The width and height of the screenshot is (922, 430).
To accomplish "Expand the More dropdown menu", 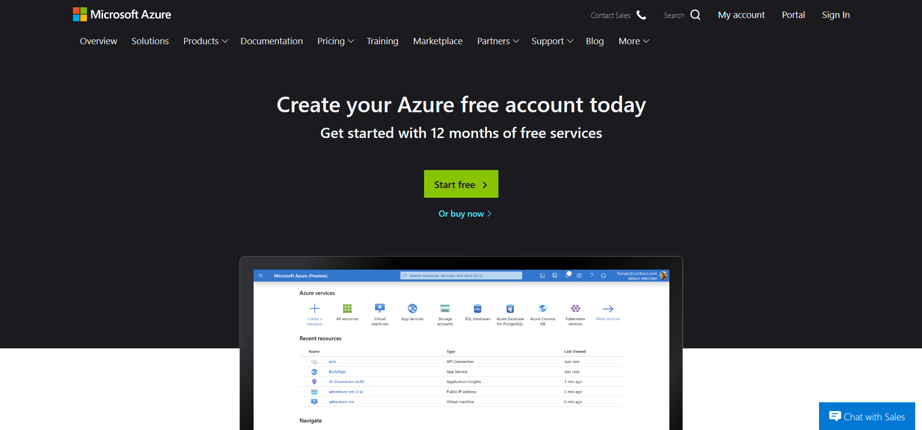I will 634,41.
